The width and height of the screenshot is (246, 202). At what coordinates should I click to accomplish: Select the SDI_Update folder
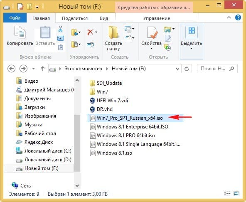(x=109, y=83)
